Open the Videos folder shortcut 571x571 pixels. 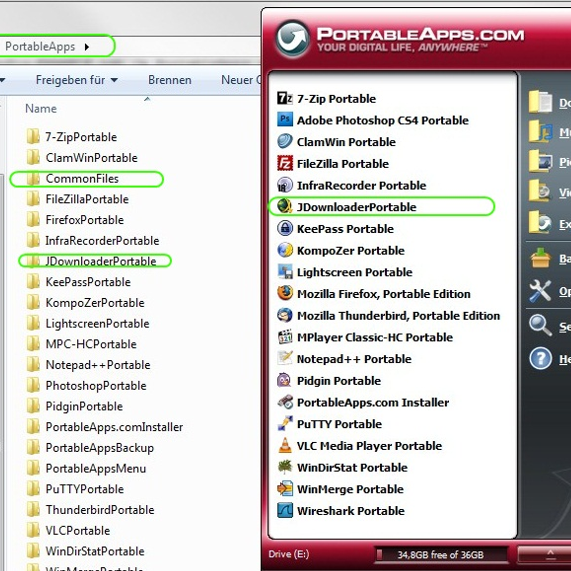point(550,192)
